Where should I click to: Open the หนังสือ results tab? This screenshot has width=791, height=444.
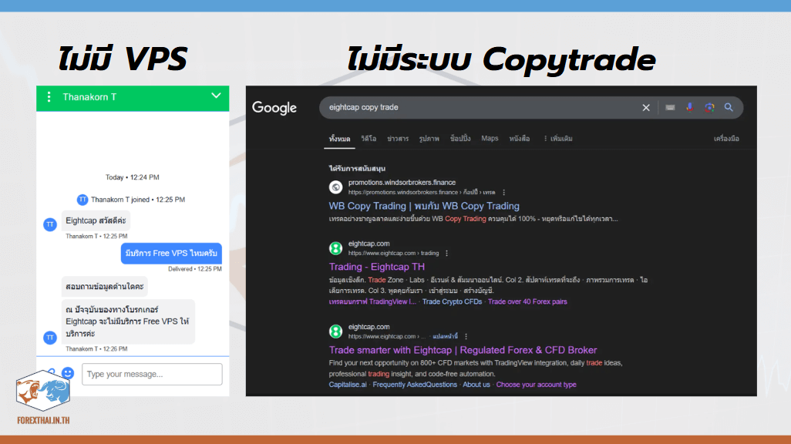pyautogui.click(x=520, y=138)
